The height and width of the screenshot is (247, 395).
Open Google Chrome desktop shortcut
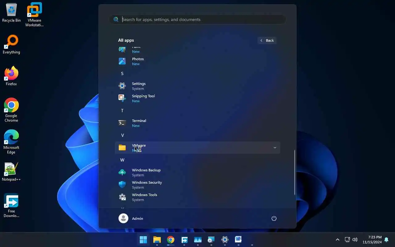point(11,110)
